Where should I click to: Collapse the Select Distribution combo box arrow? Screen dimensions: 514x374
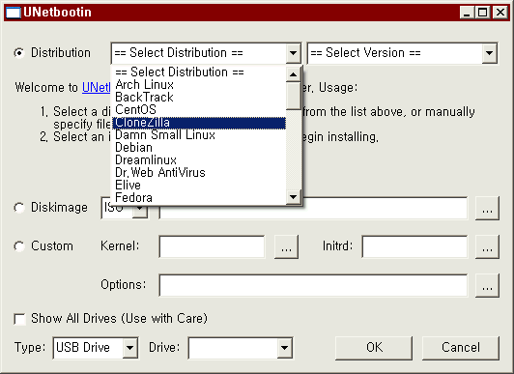(x=293, y=53)
